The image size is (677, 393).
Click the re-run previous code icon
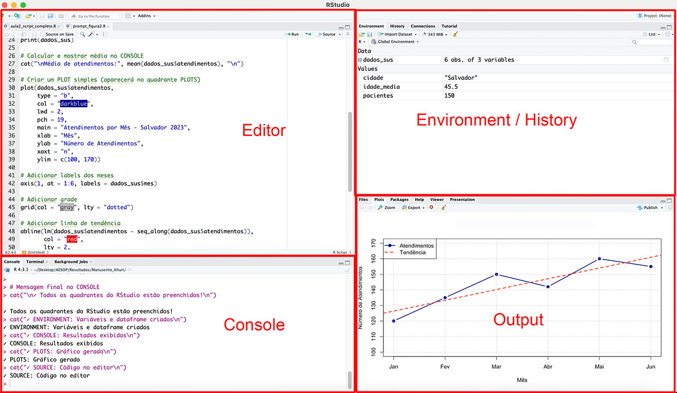pyautogui.click(x=308, y=34)
